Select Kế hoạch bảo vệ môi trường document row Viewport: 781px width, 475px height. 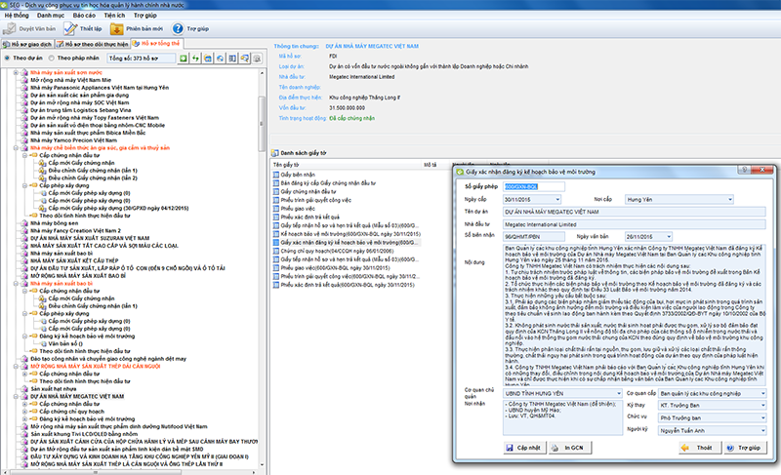[350, 234]
